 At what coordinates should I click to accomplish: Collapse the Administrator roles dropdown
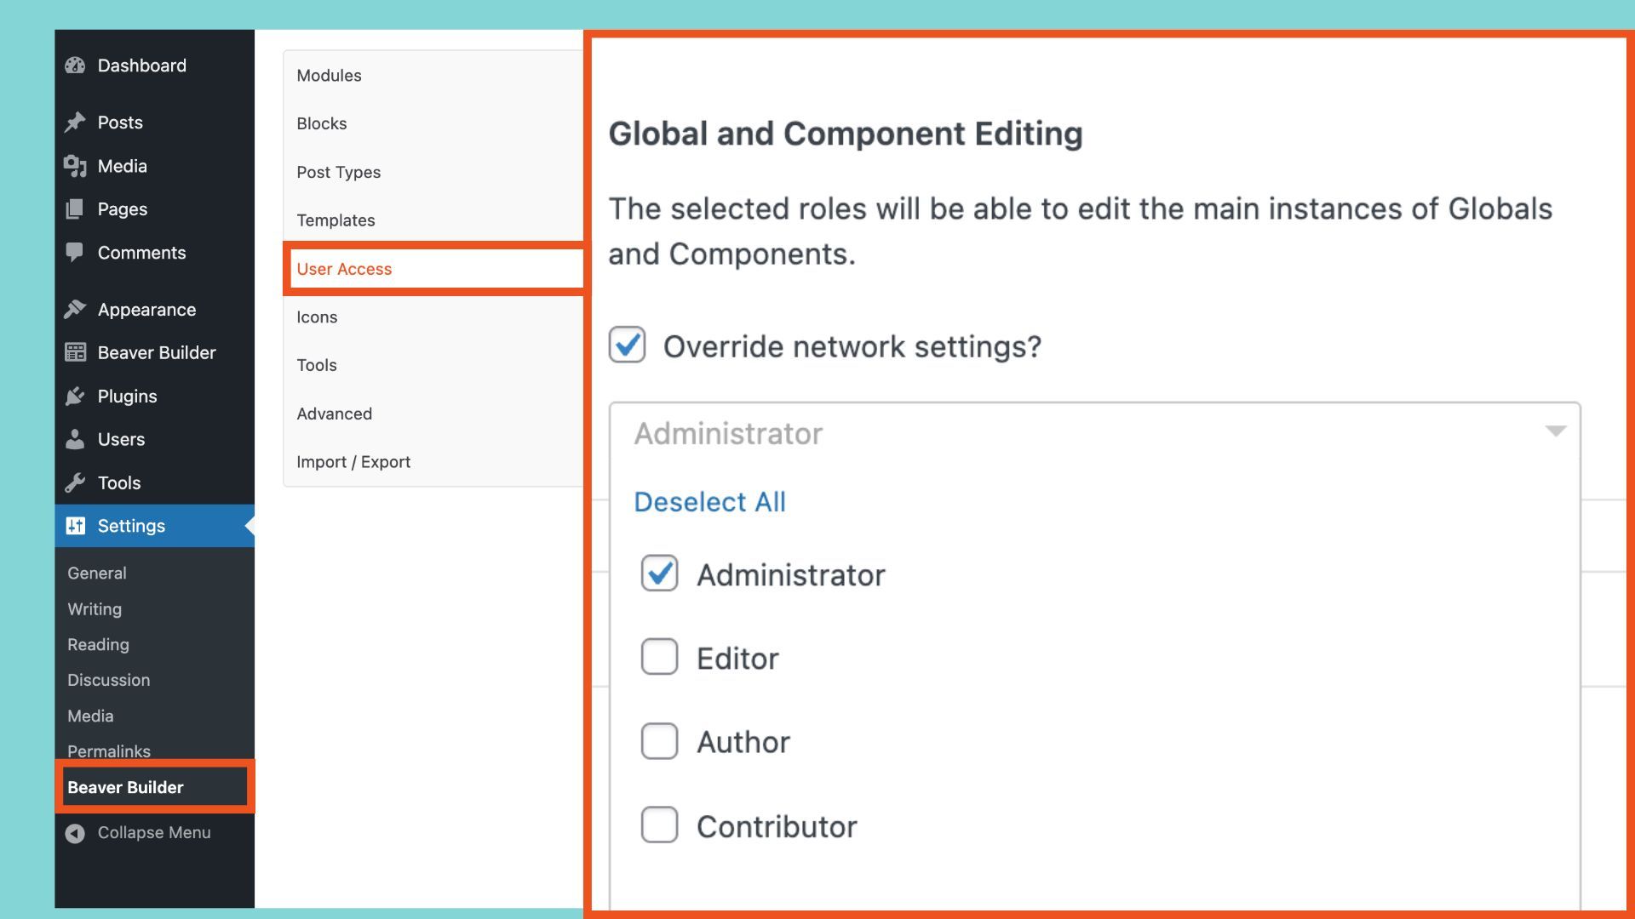[x=1556, y=431]
